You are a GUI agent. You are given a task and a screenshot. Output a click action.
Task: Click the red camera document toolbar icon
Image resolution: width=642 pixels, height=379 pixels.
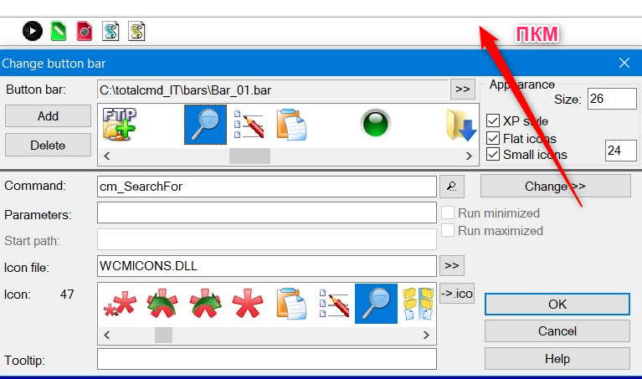85,31
